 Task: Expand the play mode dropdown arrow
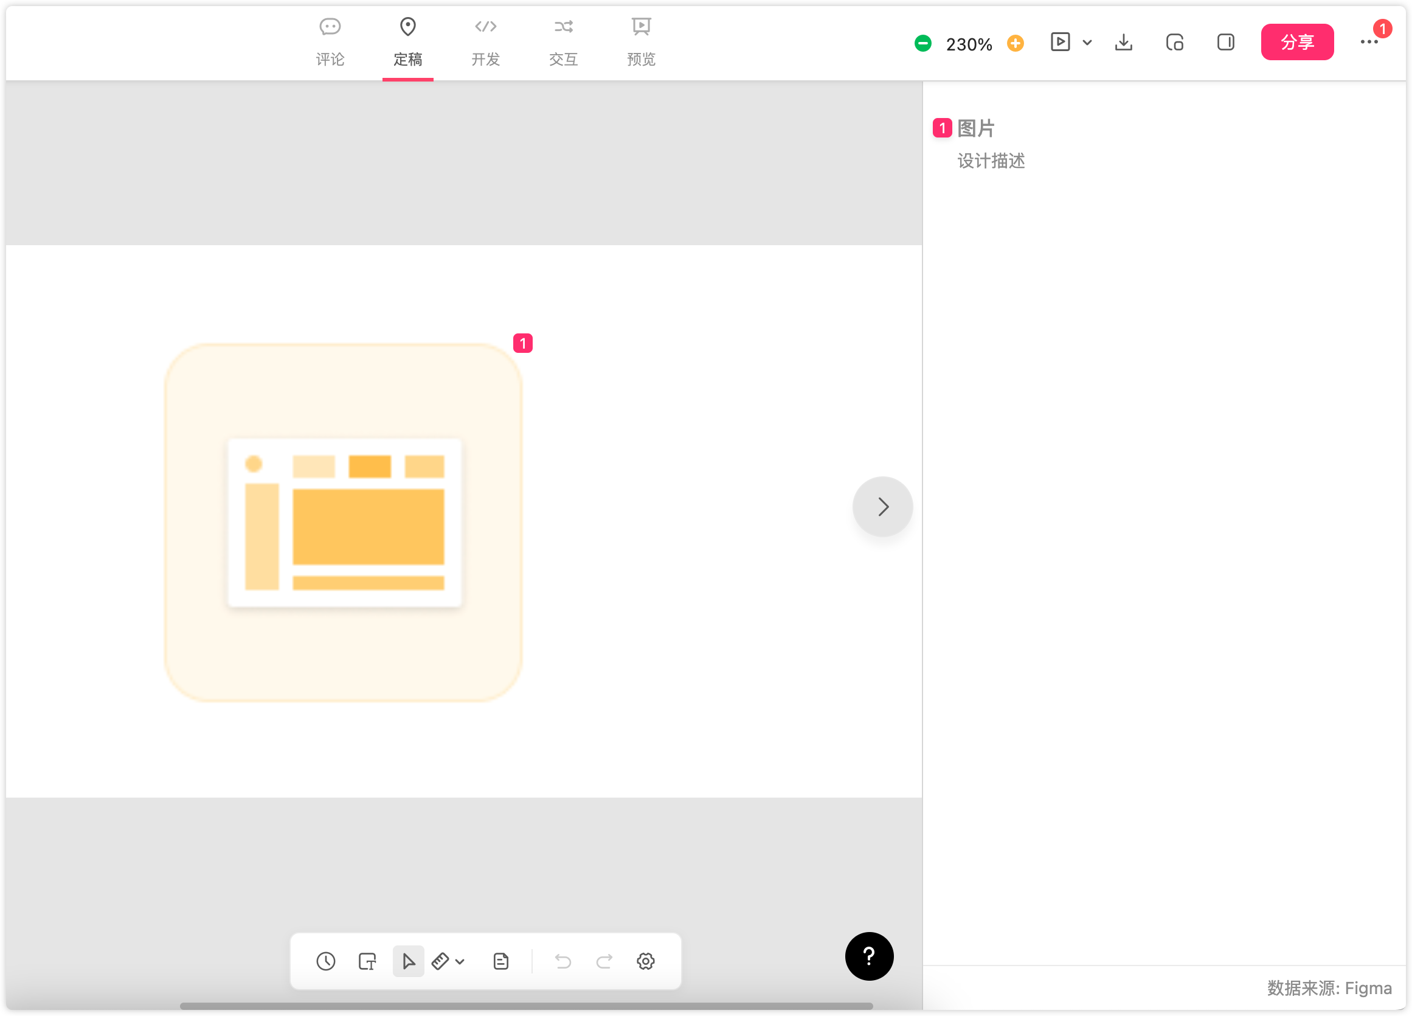tap(1087, 43)
